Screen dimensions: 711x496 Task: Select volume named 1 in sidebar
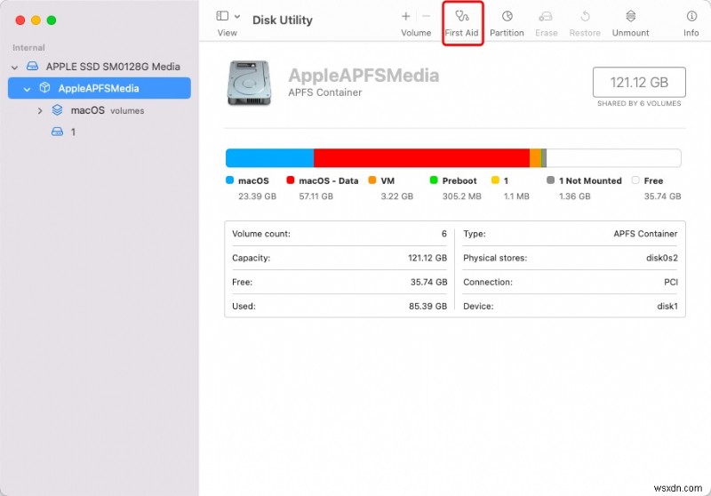coord(73,132)
